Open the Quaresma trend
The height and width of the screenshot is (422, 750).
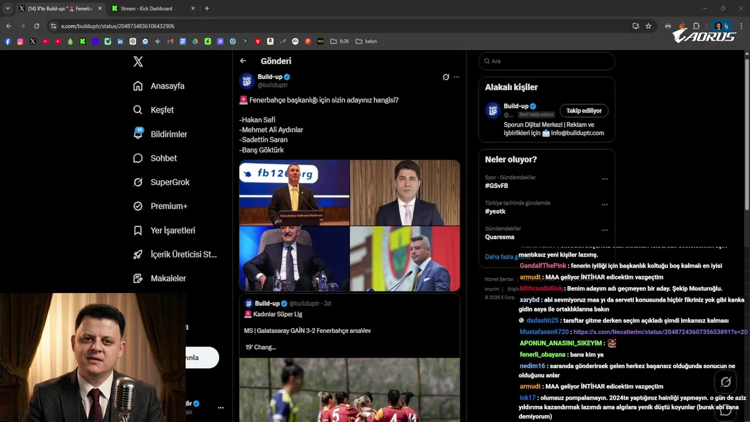(500, 237)
